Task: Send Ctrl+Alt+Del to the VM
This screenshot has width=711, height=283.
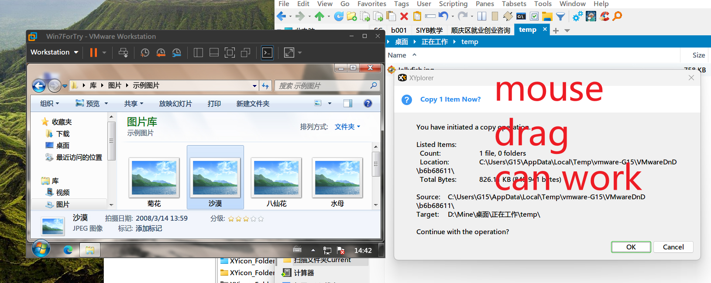Action: [124, 53]
